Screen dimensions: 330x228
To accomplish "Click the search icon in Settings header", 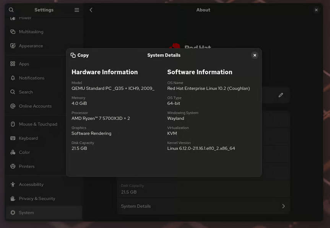I will click(x=11, y=10).
